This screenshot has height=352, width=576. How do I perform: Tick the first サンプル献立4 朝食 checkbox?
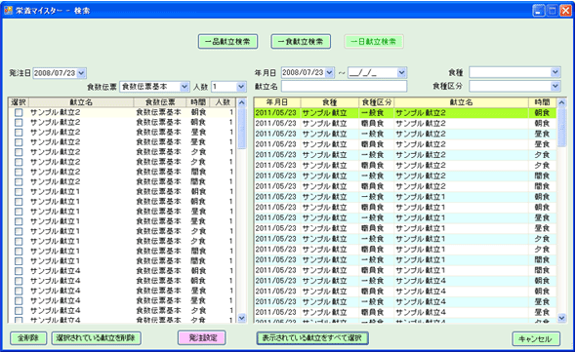point(19,271)
